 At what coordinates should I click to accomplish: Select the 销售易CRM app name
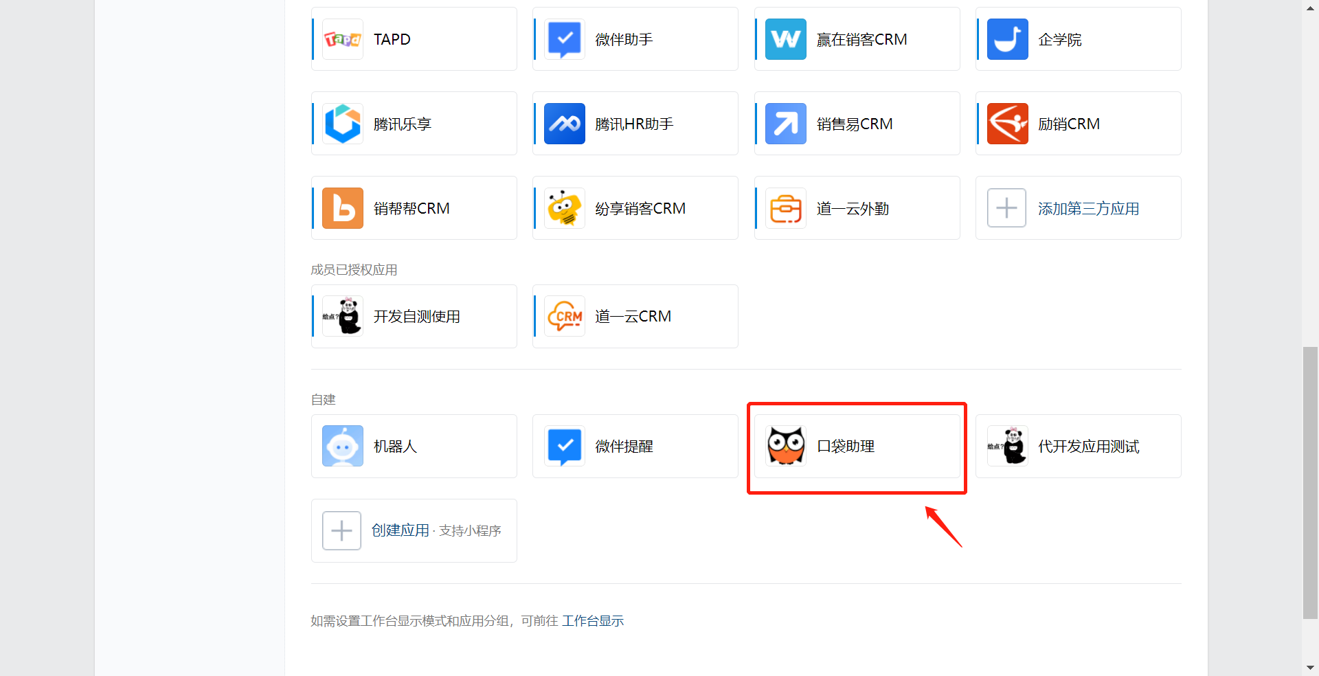click(x=855, y=124)
